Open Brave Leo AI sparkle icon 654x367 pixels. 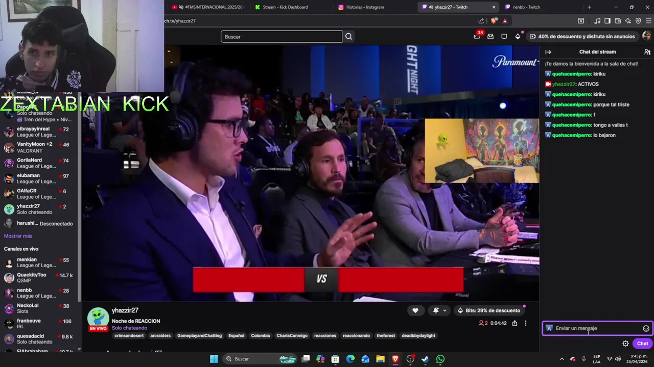[628, 21]
